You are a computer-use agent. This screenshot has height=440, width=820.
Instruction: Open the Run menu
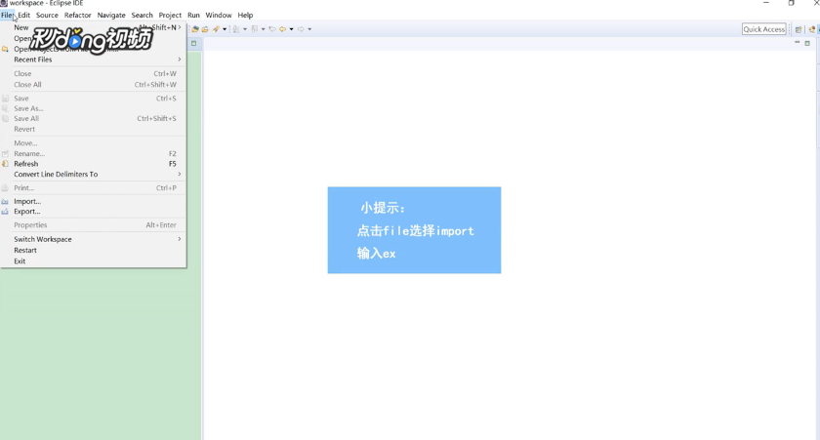pyautogui.click(x=193, y=16)
